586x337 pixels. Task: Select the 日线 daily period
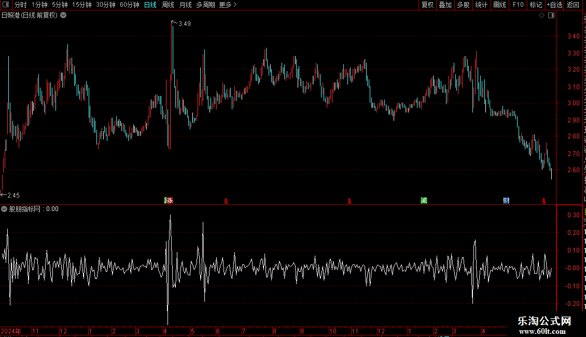coord(150,5)
